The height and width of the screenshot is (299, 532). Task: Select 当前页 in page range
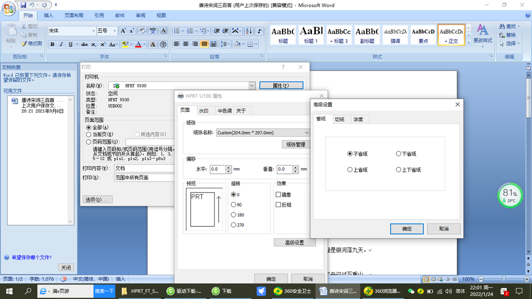click(x=88, y=134)
